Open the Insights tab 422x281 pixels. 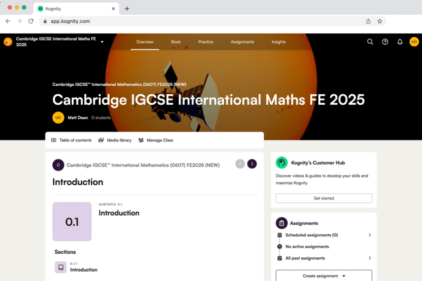279,42
